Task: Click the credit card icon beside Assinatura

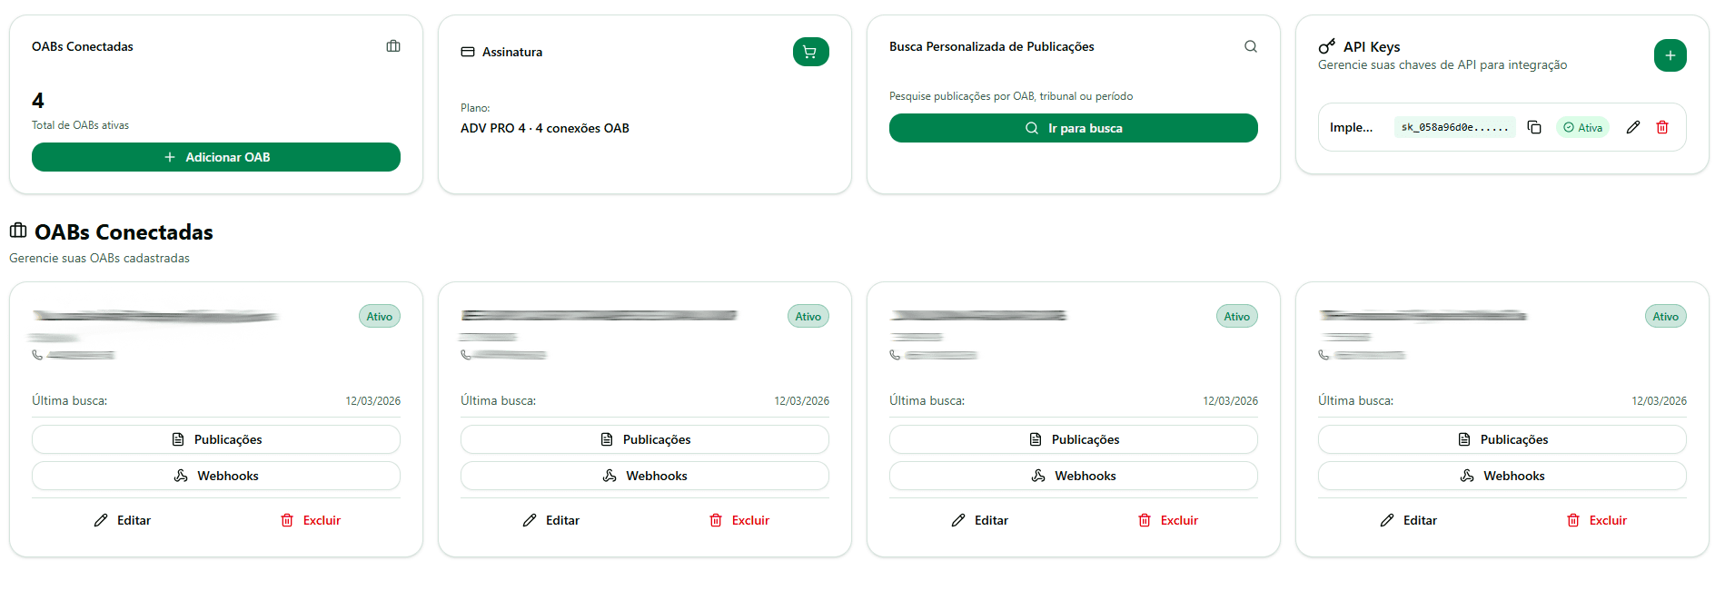Action: [468, 52]
